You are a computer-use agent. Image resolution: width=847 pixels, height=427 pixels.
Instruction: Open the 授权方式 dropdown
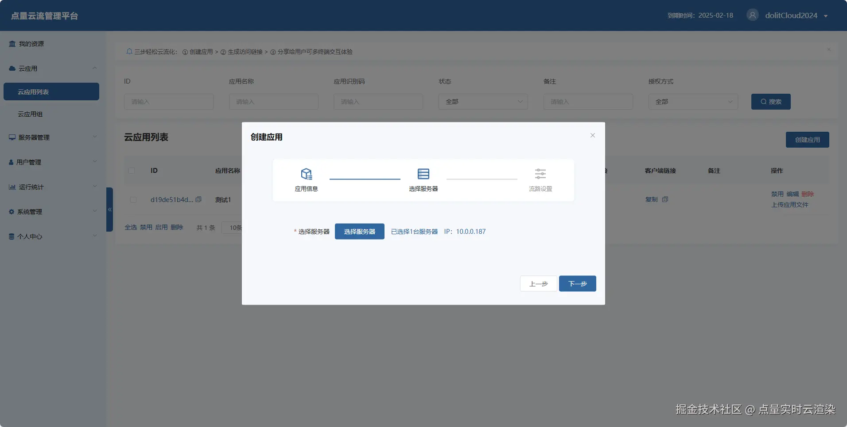(693, 102)
